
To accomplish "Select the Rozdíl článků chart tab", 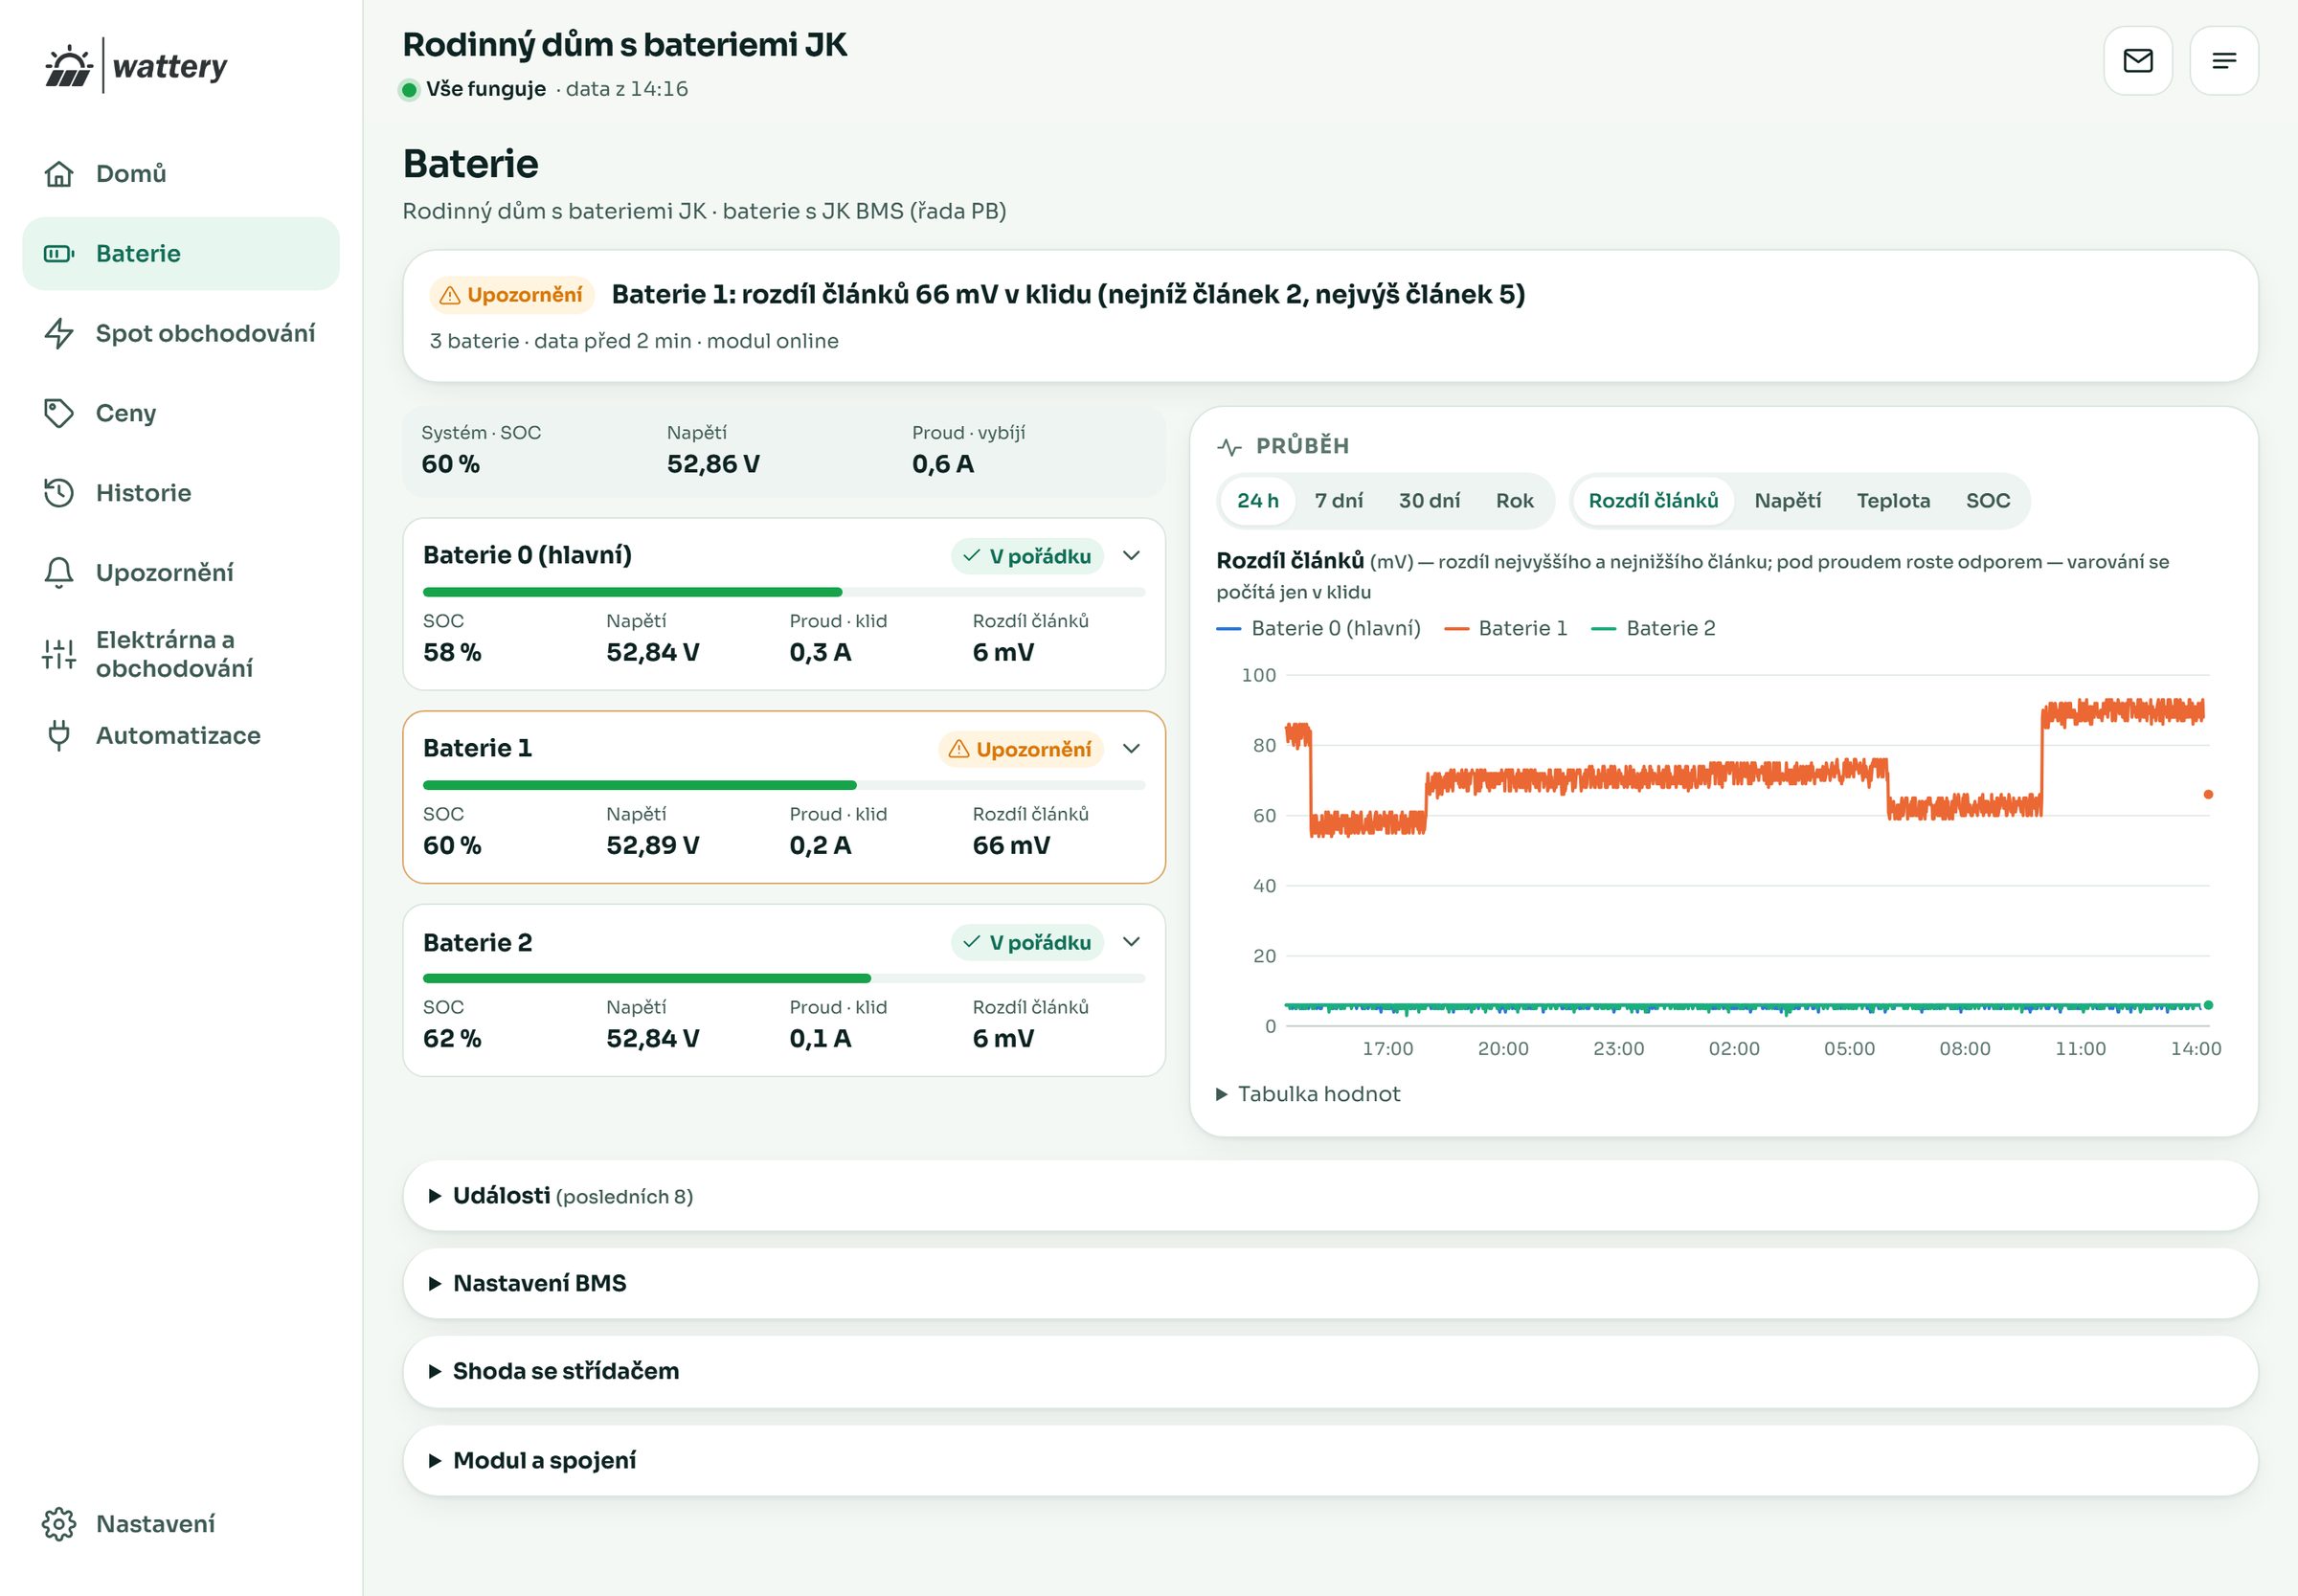I will tap(1653, 501).
